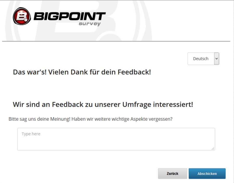Click the word 'Deutsch' in the language selector
The image size is (234, 183).
click(201, 59)
